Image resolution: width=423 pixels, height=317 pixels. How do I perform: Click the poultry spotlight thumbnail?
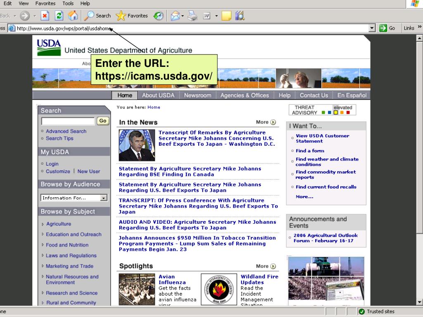pyautogui.click(x=137, y=289)
